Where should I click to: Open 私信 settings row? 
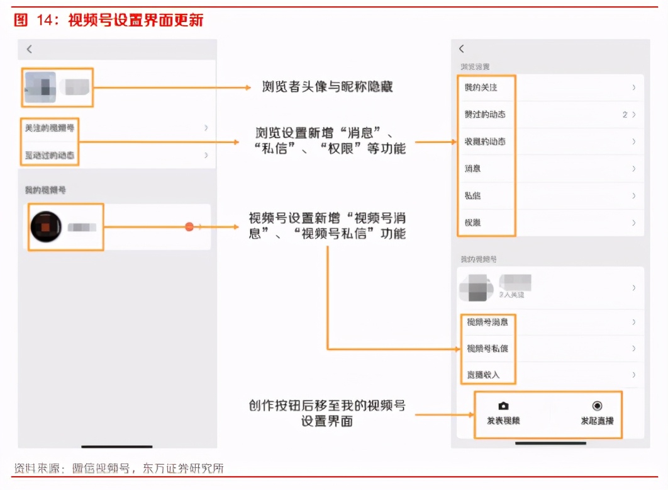coord(550,196)
